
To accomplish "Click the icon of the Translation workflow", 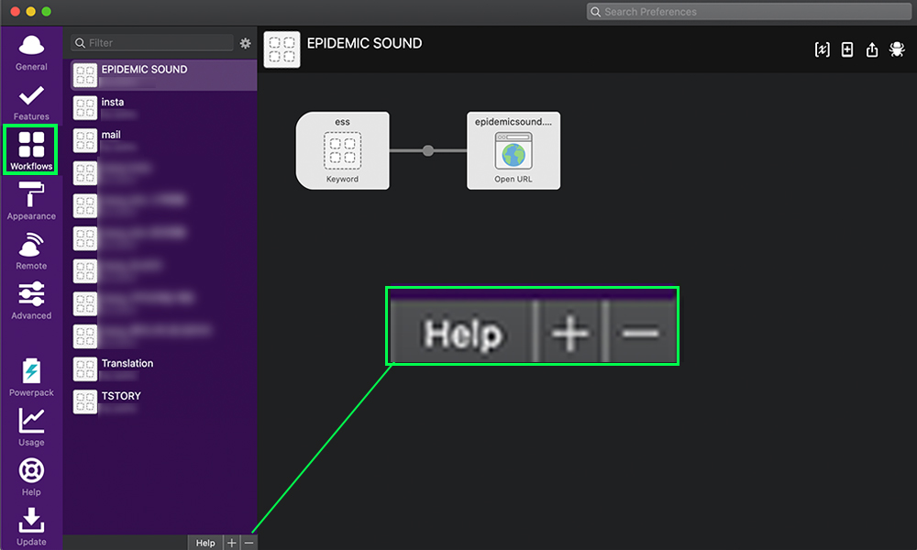I will (x=84, y=369).
